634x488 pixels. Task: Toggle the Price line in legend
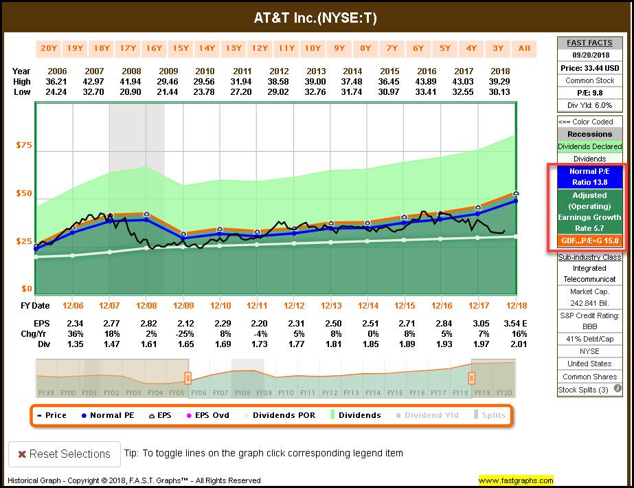coord(52,415)
